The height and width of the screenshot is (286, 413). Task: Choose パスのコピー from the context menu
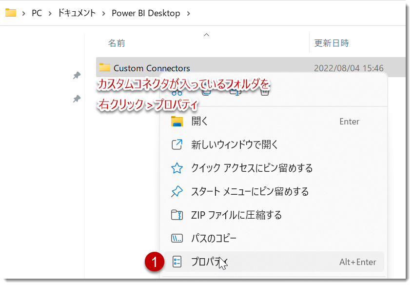tap(274, 239)
